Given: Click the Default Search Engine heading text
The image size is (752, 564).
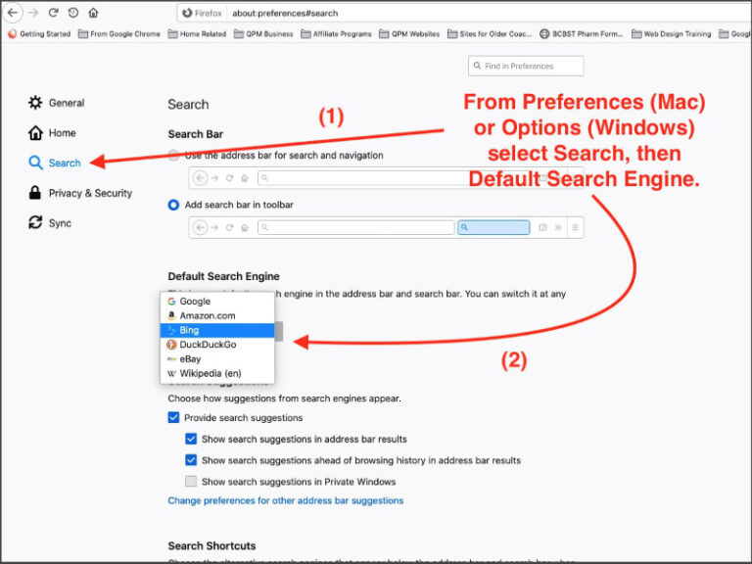Looking at the screenshot, I should tap(223, 276).
